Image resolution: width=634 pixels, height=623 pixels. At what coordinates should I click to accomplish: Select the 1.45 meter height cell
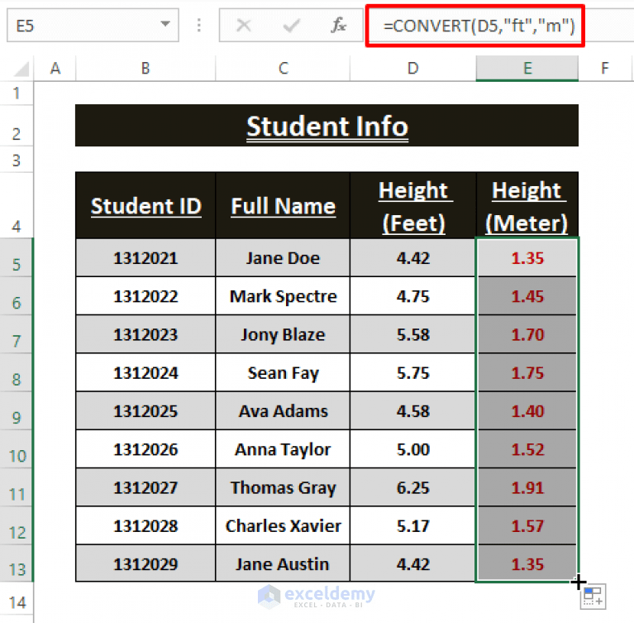pos(527,296)
